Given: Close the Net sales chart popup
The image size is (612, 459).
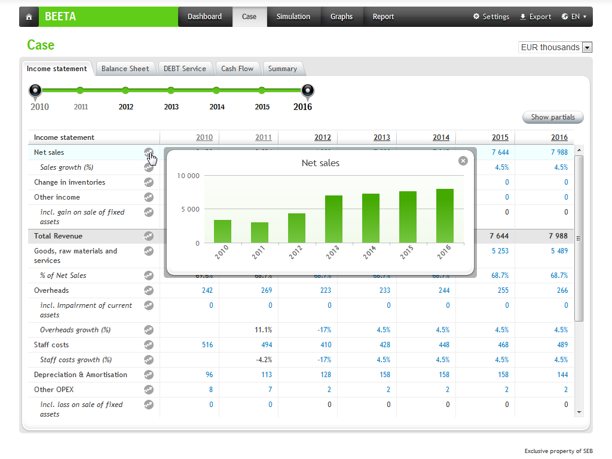Looking at the screenshot, I should (x=463, y=160).
